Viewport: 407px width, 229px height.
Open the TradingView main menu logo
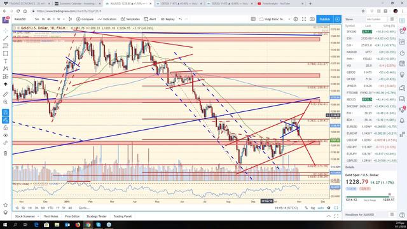pyautogui.click(x=6, y=20)
